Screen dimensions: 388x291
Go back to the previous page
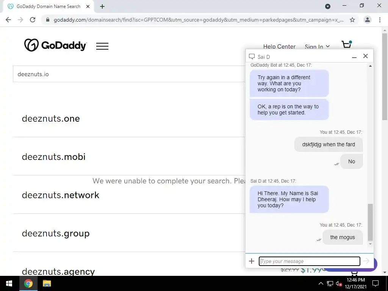[8, 20]
